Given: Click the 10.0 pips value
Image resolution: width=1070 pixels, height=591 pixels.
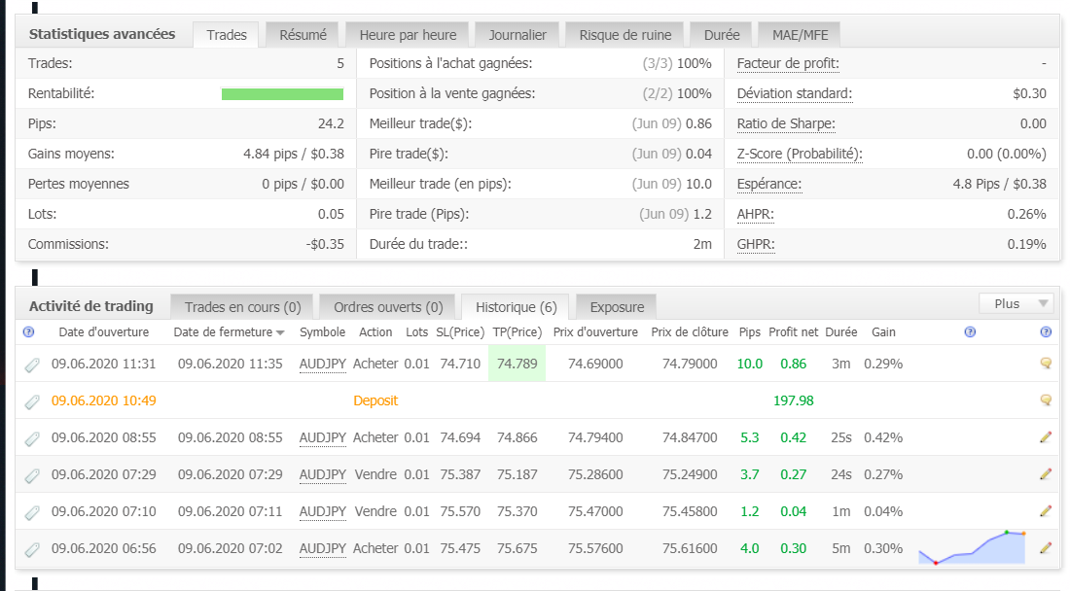Looking at the screenshot, I should pos(749,364).
